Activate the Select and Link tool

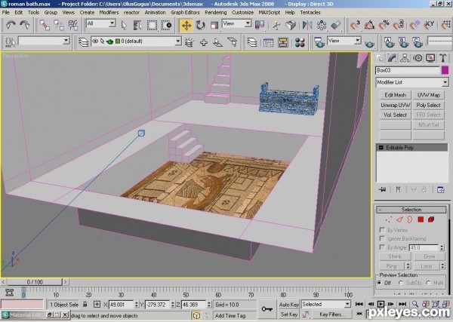45,25
